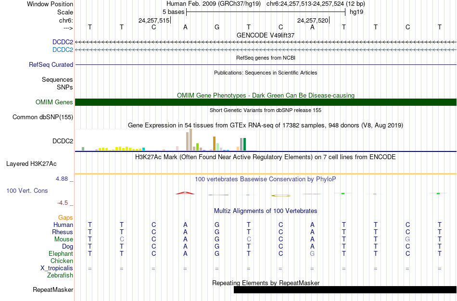The height and width of the screenshot is (301, 457).
Task: Click the GENCODE V49lift37 track title
Action: click(x=266, y=35)
